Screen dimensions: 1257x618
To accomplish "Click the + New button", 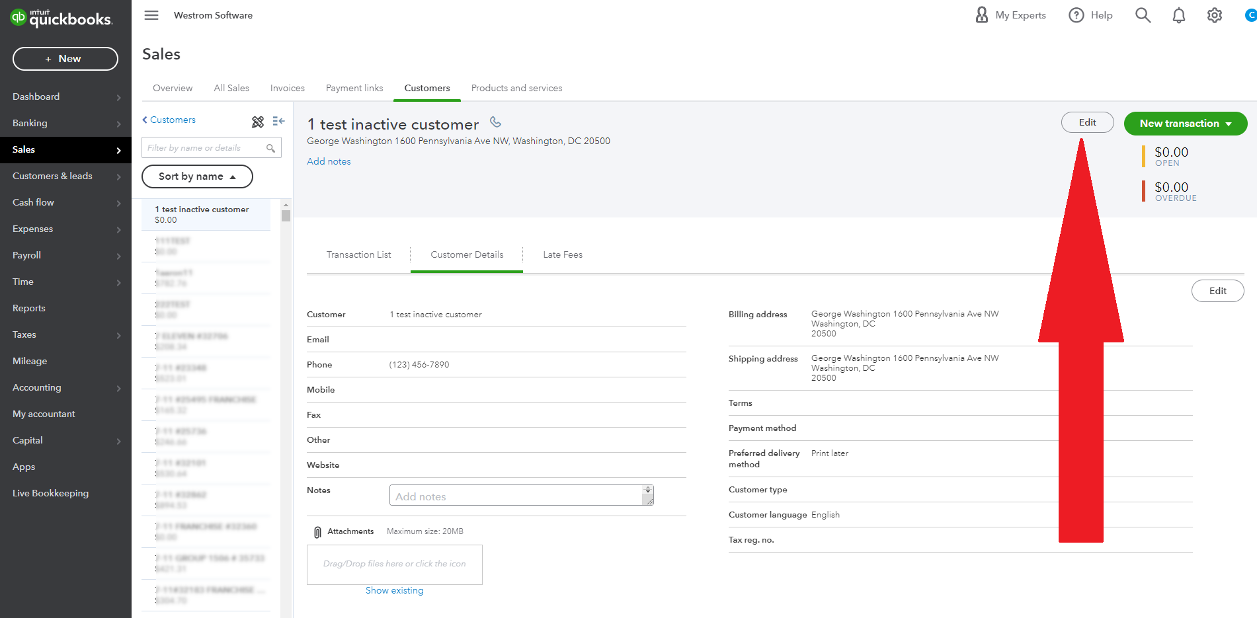I will [65, 59].
